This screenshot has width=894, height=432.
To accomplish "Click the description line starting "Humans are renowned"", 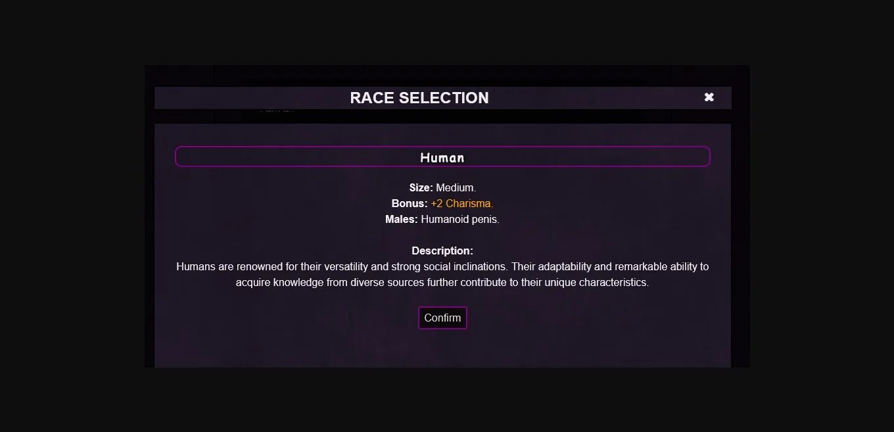I will pyautogui.click(x=442, y=267).
